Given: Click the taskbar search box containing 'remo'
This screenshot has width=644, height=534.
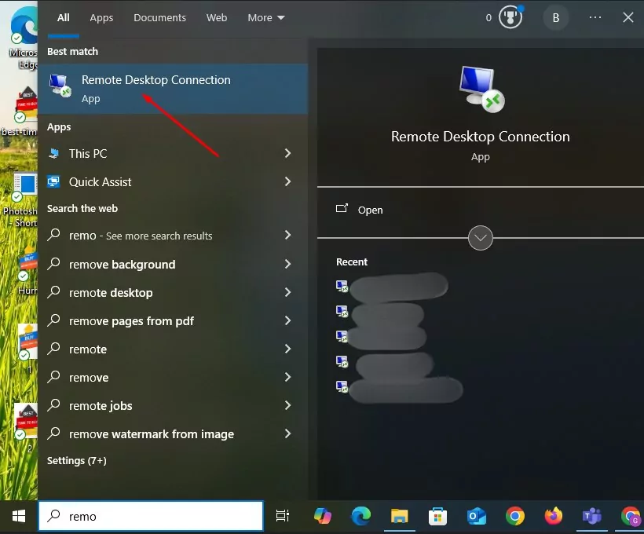Looking at the screenshot, I should (151, 516).
